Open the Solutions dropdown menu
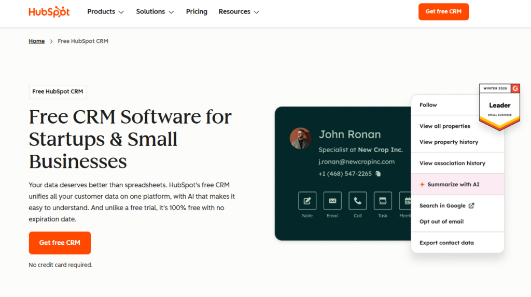Viewport: 531px width, 297px height. [x=155, y=11]
